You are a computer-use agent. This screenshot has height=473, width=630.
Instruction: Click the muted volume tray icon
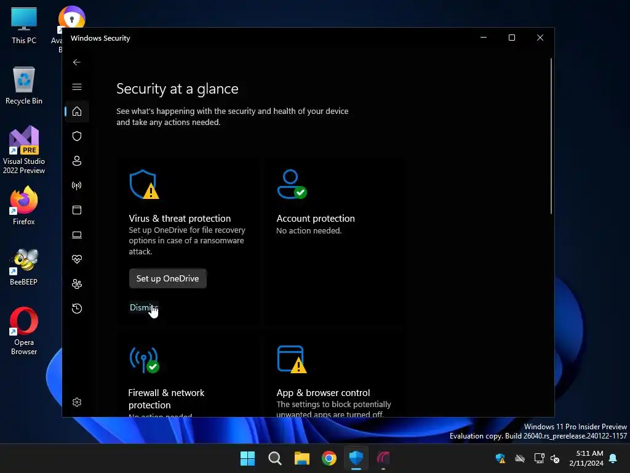tap(555, 458)
